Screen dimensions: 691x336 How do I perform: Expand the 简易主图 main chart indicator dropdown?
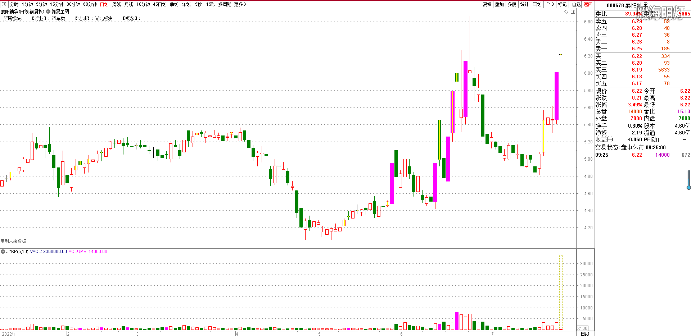48,11
